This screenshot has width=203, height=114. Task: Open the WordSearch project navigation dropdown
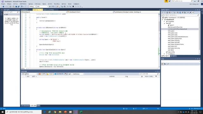[44, 12]
